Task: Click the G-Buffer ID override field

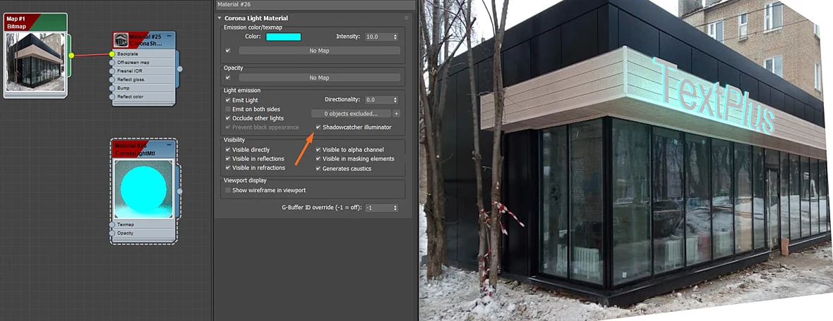Action: coord(378,208)
